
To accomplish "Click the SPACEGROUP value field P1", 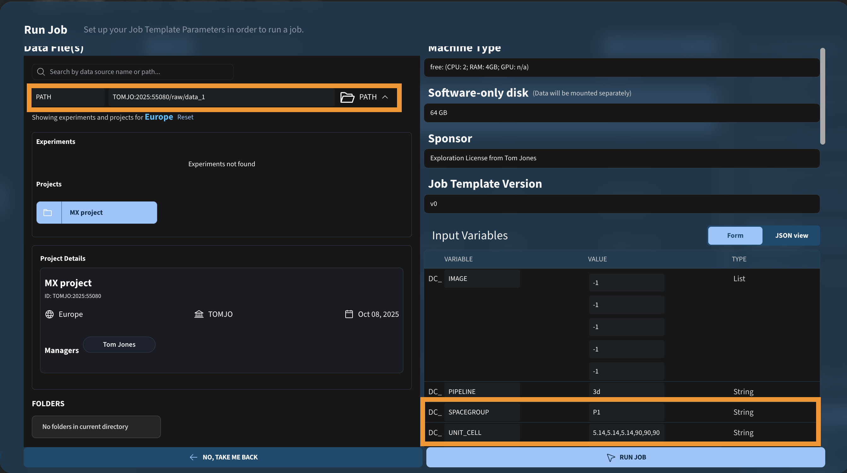I will [x=626, y=412].
